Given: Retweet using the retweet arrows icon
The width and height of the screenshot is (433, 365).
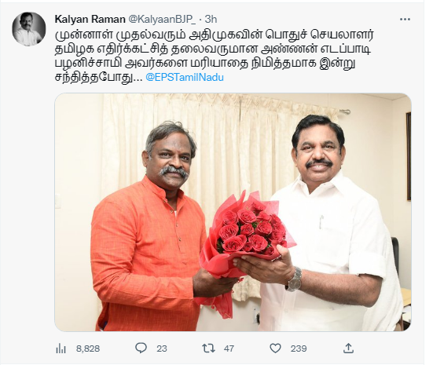Looking at the screenshot, I should pos(208,349).
